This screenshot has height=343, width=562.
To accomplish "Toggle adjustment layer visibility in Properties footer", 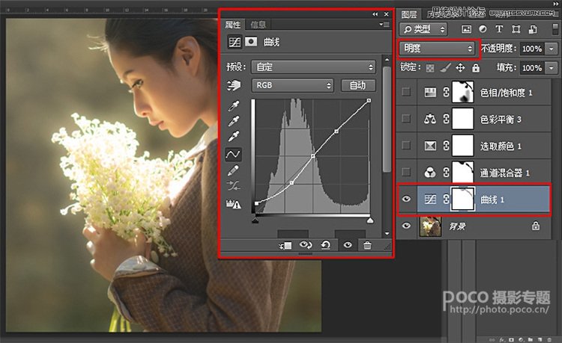I will [x=347, y=245].
